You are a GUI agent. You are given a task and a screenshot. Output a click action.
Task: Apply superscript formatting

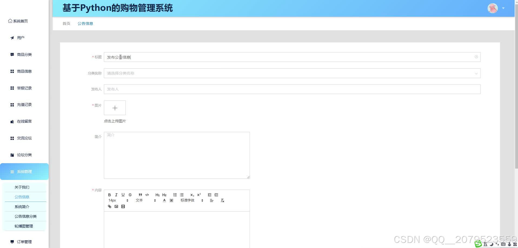199,195
